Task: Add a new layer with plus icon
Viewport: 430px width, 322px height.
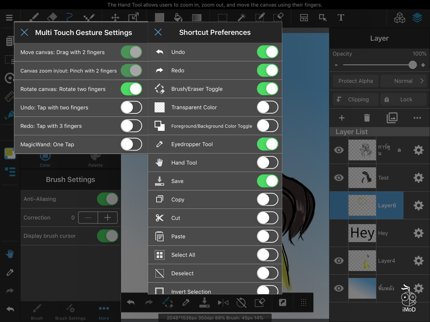Action: coord(342,118)
